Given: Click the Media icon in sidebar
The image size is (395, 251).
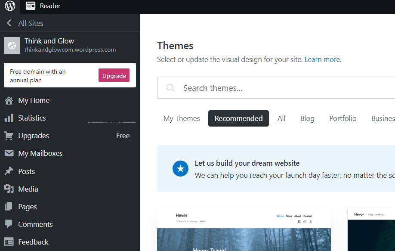Looking at the screenshot, I should pyautogui.click(x=9, y=189).
